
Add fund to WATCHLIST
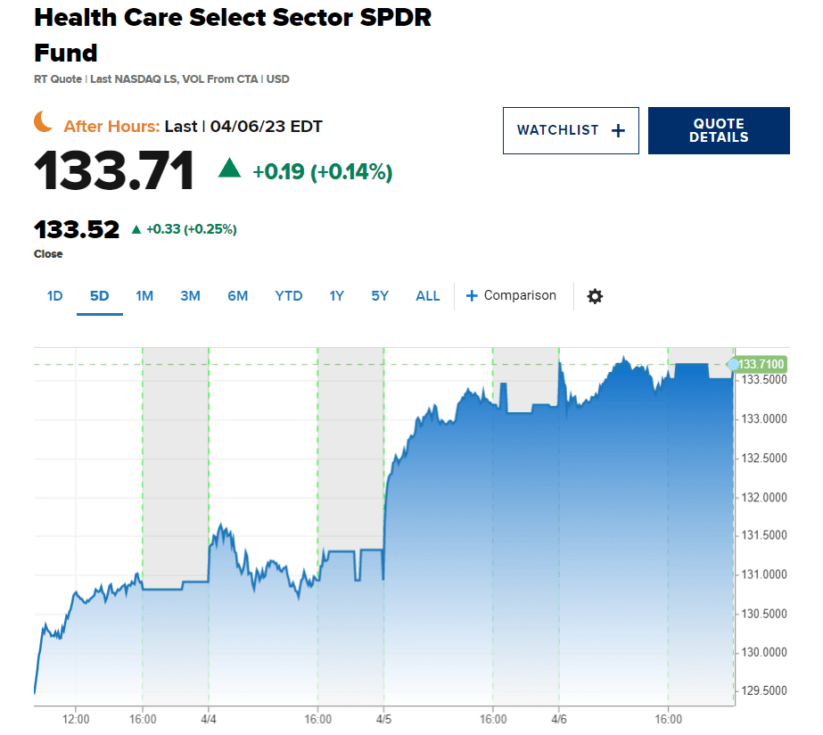[571, 130]
